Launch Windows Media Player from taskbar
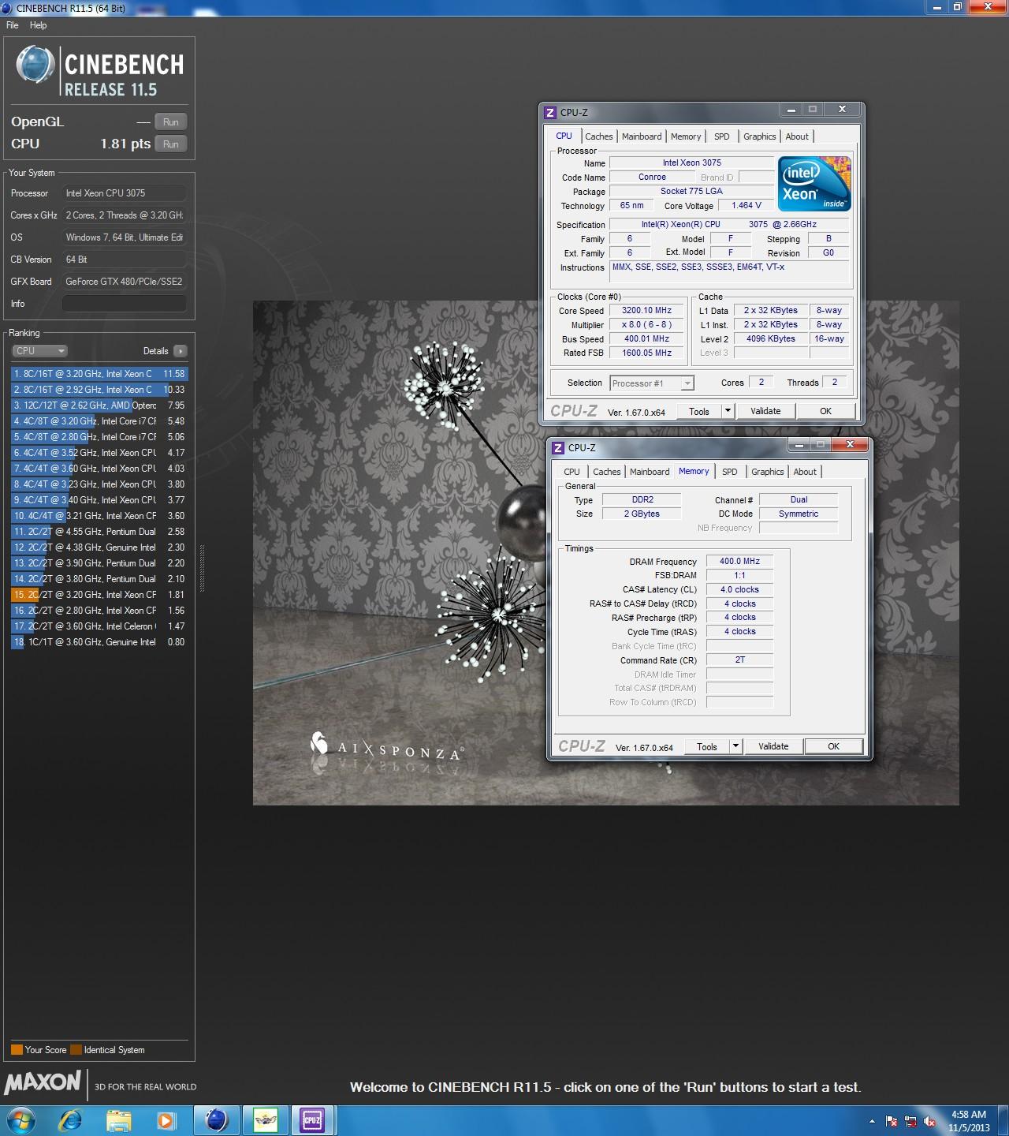 point(166,1120)
